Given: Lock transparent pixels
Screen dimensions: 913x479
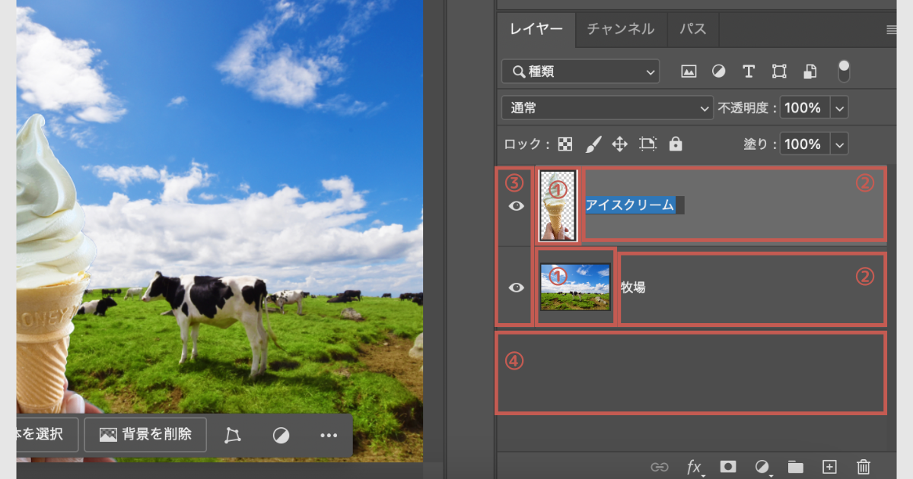Looking at the screenshot, I should [566, 144].
